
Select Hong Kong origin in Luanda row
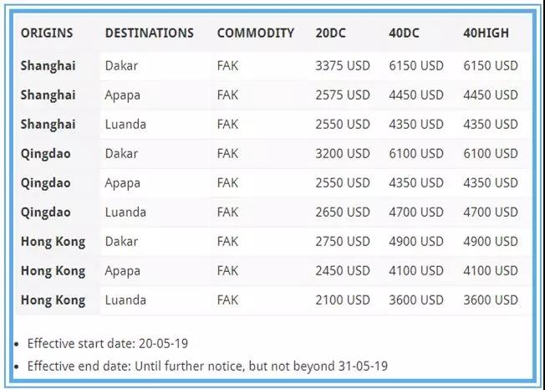click(53, 300)
